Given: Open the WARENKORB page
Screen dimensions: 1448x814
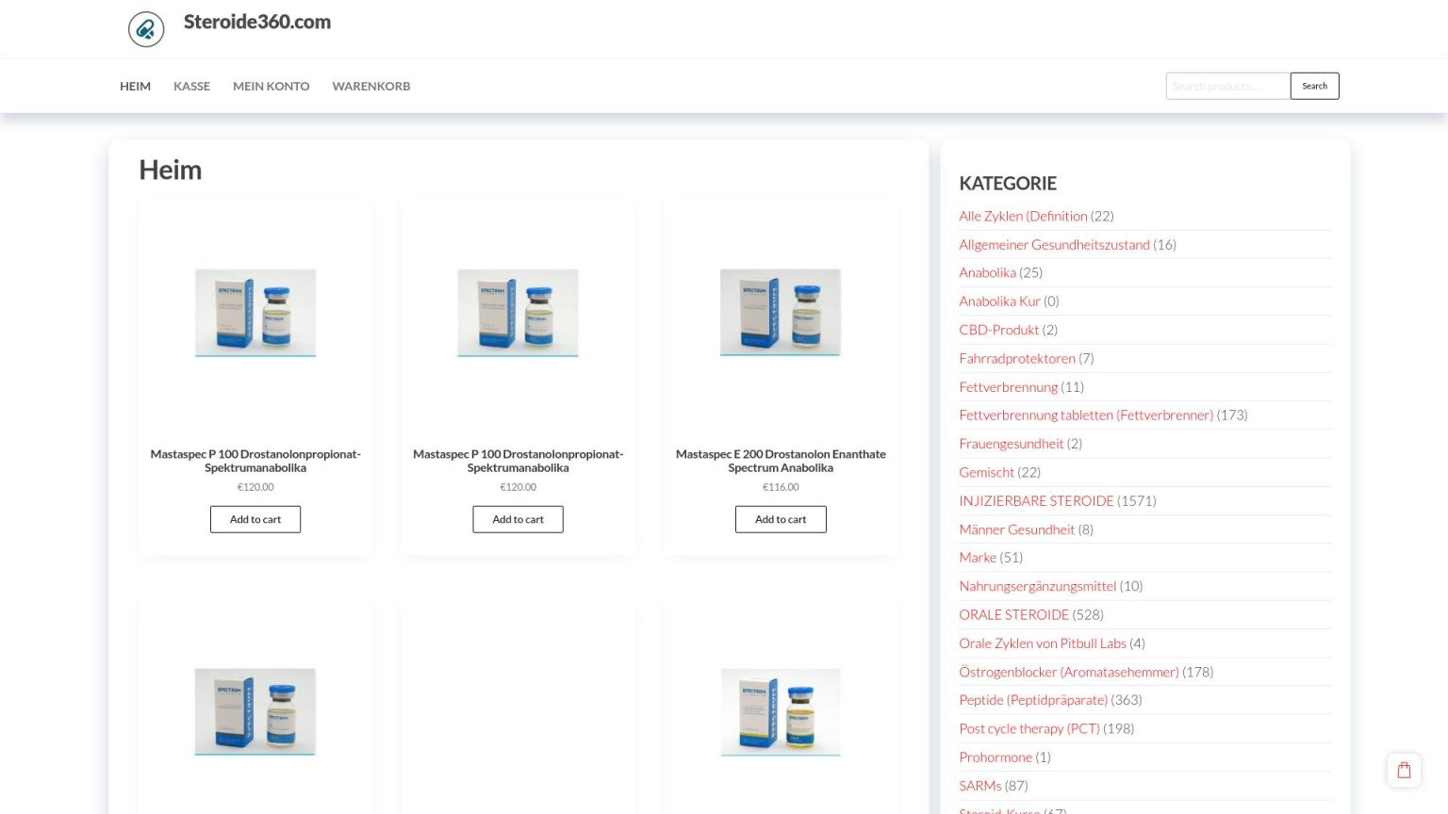Looking at the screenshot, I should pyautogui.click(x=370, y=86).
